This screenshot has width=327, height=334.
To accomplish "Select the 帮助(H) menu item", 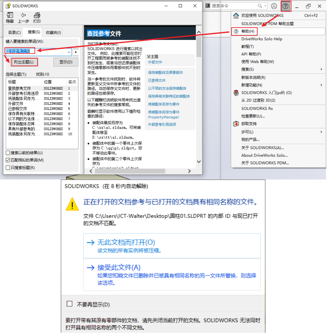I will [x=248, y=31].
